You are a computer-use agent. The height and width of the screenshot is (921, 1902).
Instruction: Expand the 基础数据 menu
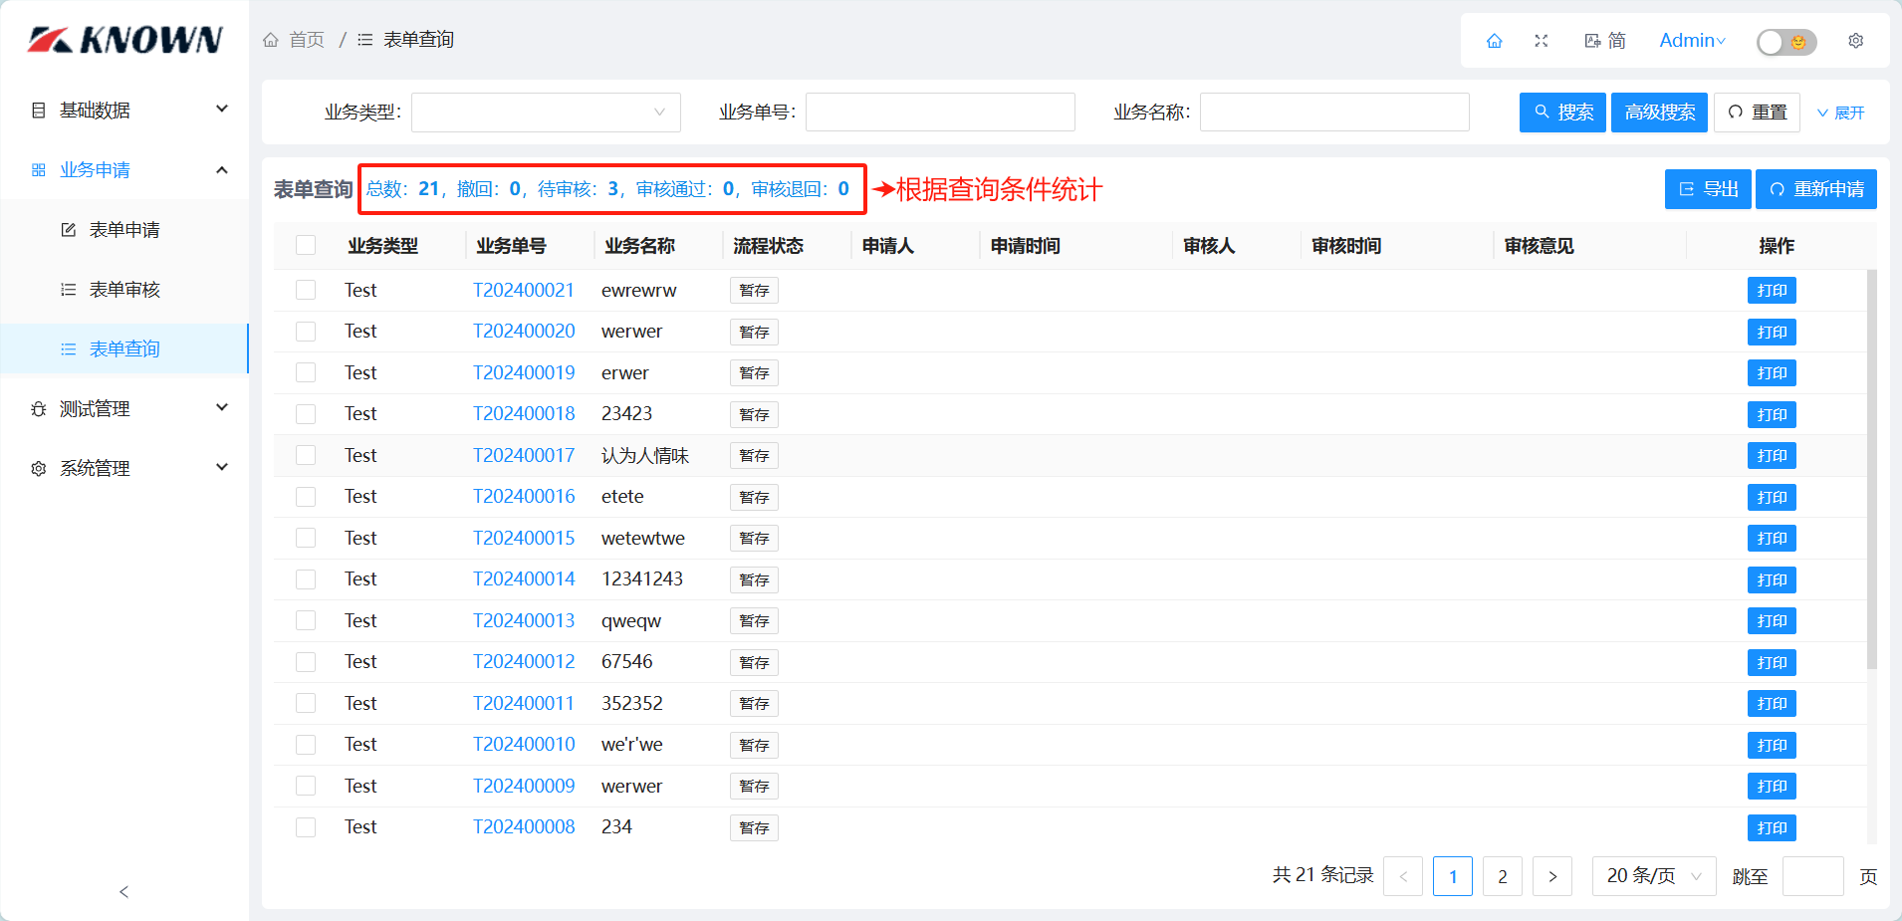[x=222, y=109]
